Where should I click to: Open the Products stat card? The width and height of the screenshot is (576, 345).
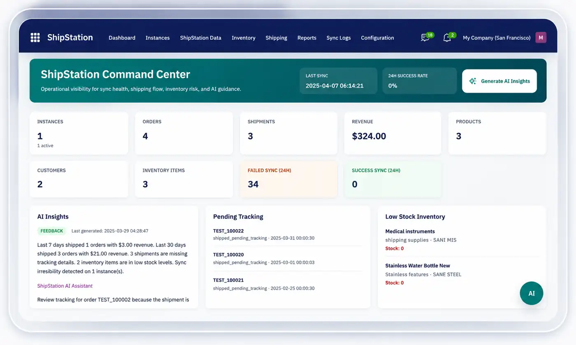click(497, 133)
